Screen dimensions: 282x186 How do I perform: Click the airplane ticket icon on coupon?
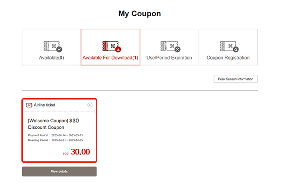(29, 105)
